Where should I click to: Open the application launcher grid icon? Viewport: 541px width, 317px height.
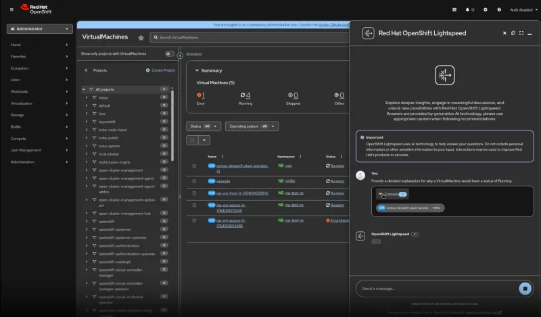point(454,9)
